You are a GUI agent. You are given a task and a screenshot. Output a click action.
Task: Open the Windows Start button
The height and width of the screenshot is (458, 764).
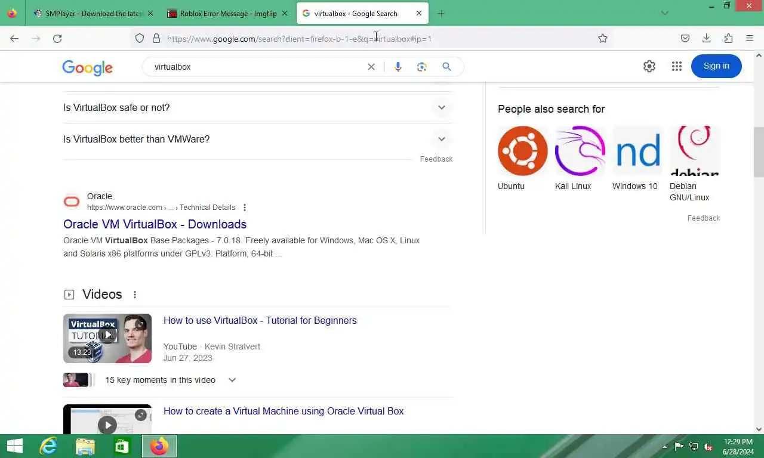pos(14,446)
